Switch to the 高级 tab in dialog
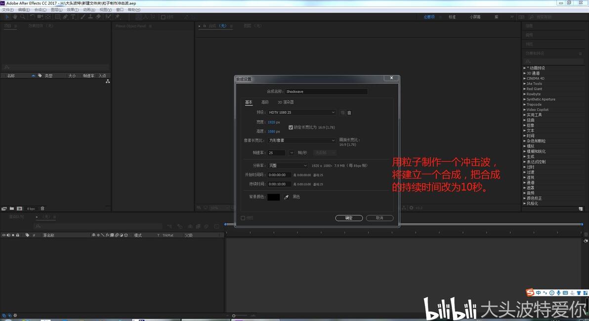 coord(265,102)
